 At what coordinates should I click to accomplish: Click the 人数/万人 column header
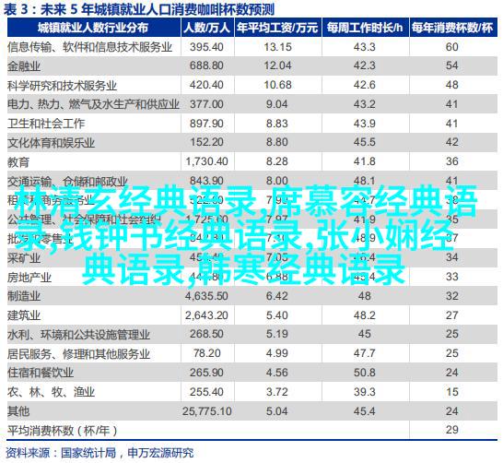pyautogui.click(x=207, y=28)
